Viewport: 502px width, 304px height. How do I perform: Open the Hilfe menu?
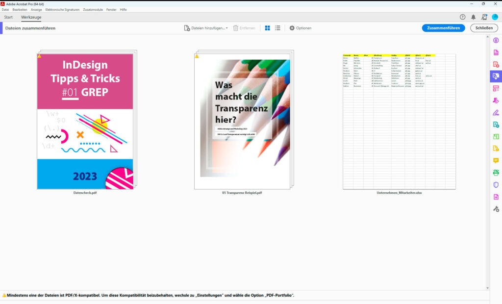click(x=123, y=10)
